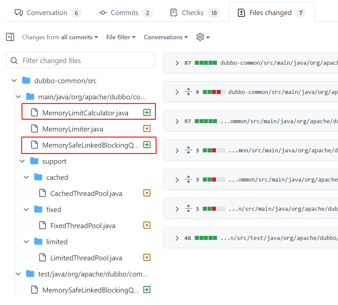Open diff settings gear menu
This screenshot has height=305, width=338.
[203, 37]
